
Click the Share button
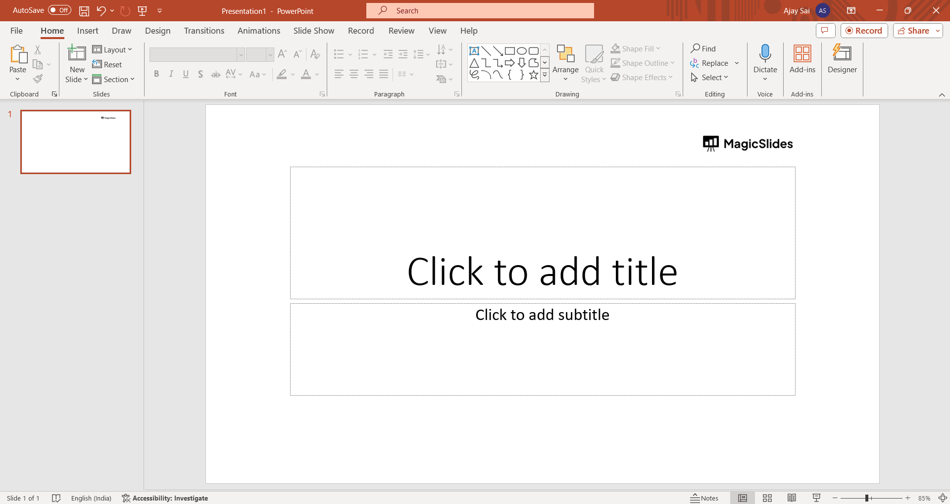click(x=913, y=31)
